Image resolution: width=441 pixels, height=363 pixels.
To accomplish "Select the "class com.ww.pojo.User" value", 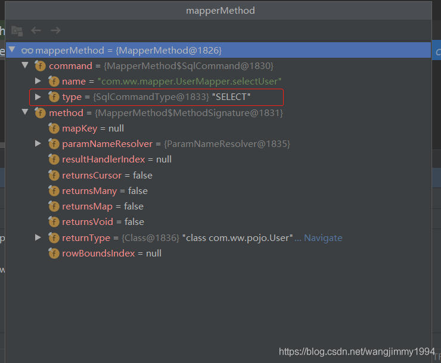I will (x=238, y=238).
